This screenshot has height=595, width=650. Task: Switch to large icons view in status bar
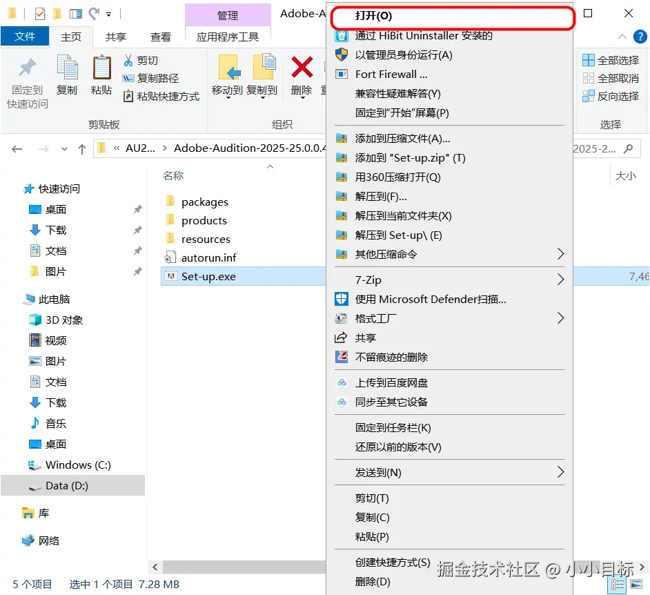(636, 584)
